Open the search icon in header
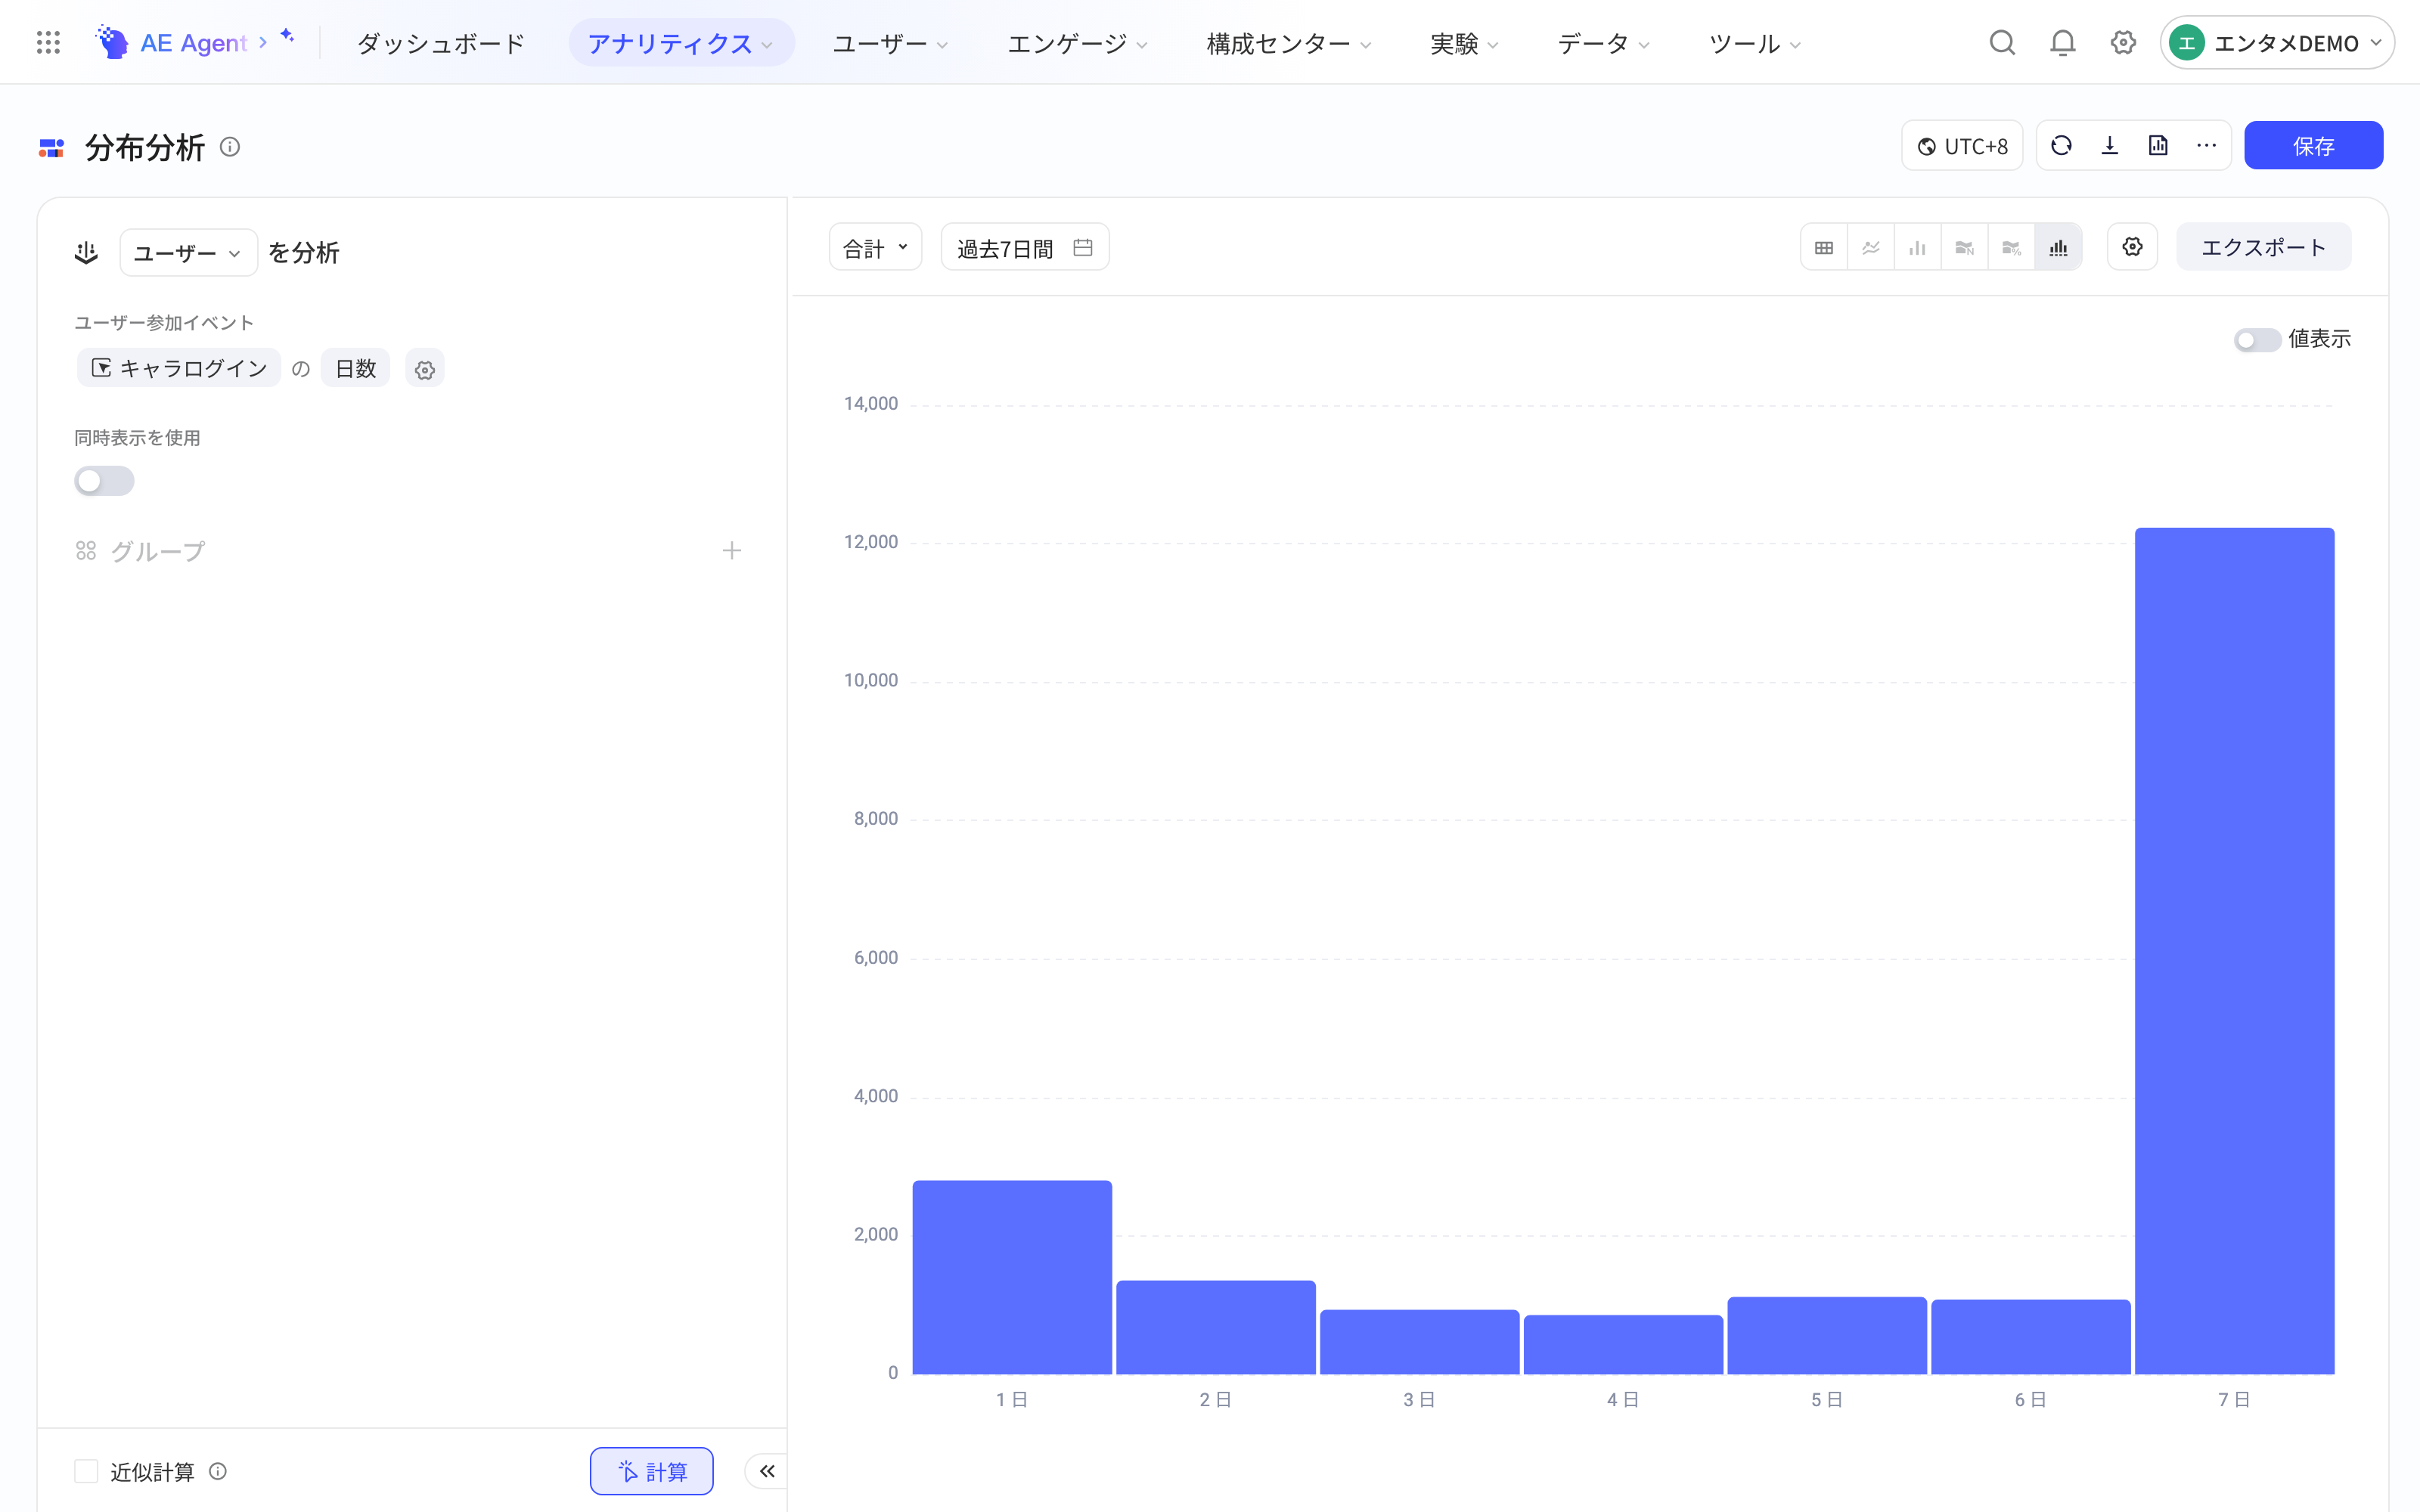The height and width of the screenshot is (1512, 2420). 2001,42
